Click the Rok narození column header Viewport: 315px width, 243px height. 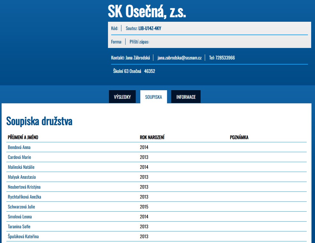pyautogui.click(x=152, y=137)
